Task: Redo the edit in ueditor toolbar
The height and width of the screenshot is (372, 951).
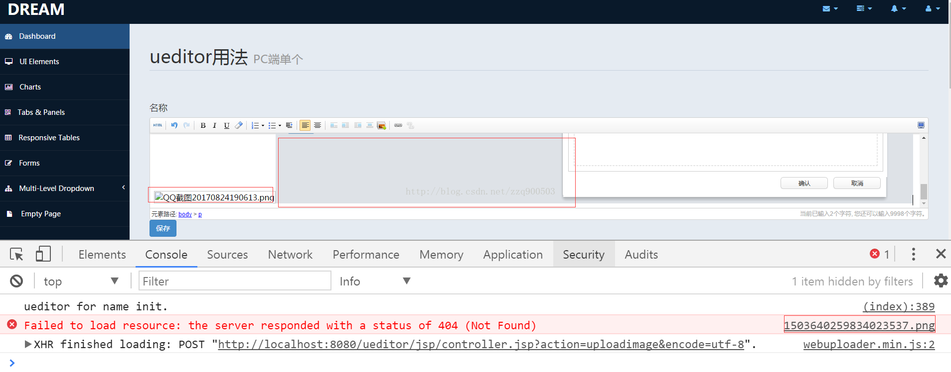Action: pos(186,125)
